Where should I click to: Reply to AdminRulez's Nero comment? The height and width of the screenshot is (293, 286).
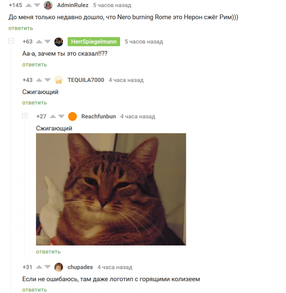(x=21, y=28)
